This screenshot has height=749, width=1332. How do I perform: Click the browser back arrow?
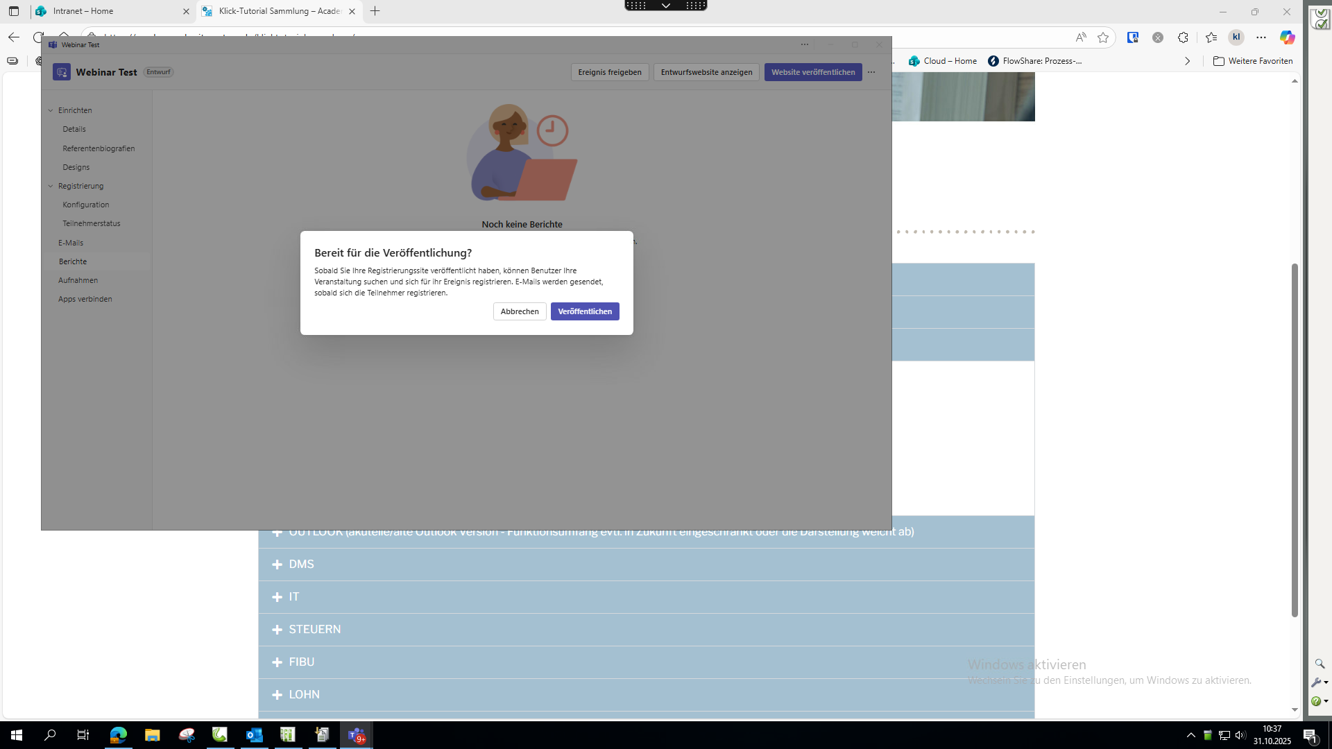click(x=14, y=37)
